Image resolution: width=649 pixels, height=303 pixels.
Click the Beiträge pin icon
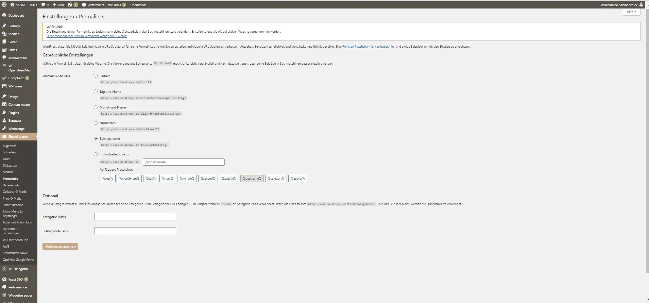tap(4, 26)
